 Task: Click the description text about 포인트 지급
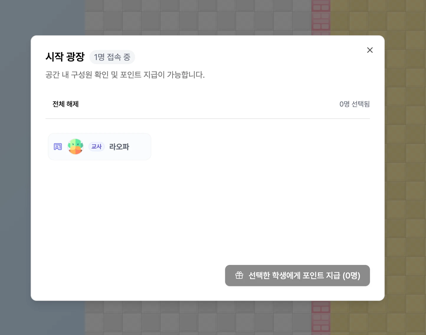click(125, 75)
